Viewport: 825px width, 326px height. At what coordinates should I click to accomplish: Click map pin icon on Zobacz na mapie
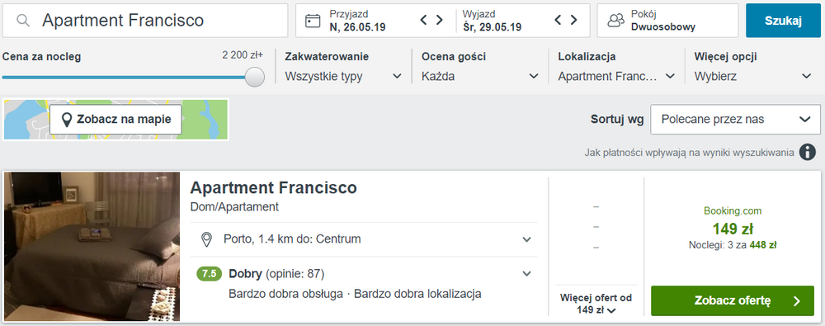66,120
